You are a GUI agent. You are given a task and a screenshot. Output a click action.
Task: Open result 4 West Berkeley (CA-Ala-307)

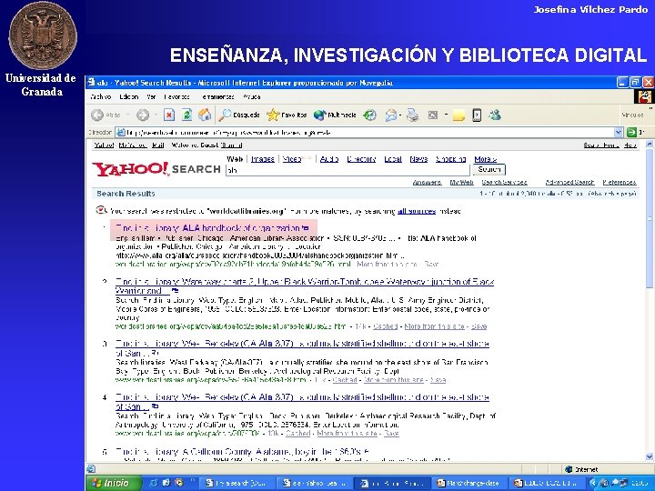[x=302, y=402]
